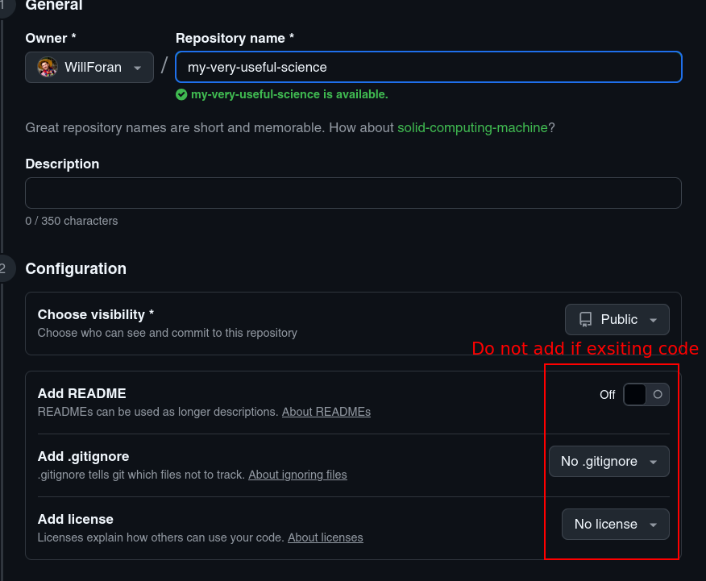Screen dimensions: 706x581
Task: Click the circle knob of README switch
Action: (x=658, y=395)
